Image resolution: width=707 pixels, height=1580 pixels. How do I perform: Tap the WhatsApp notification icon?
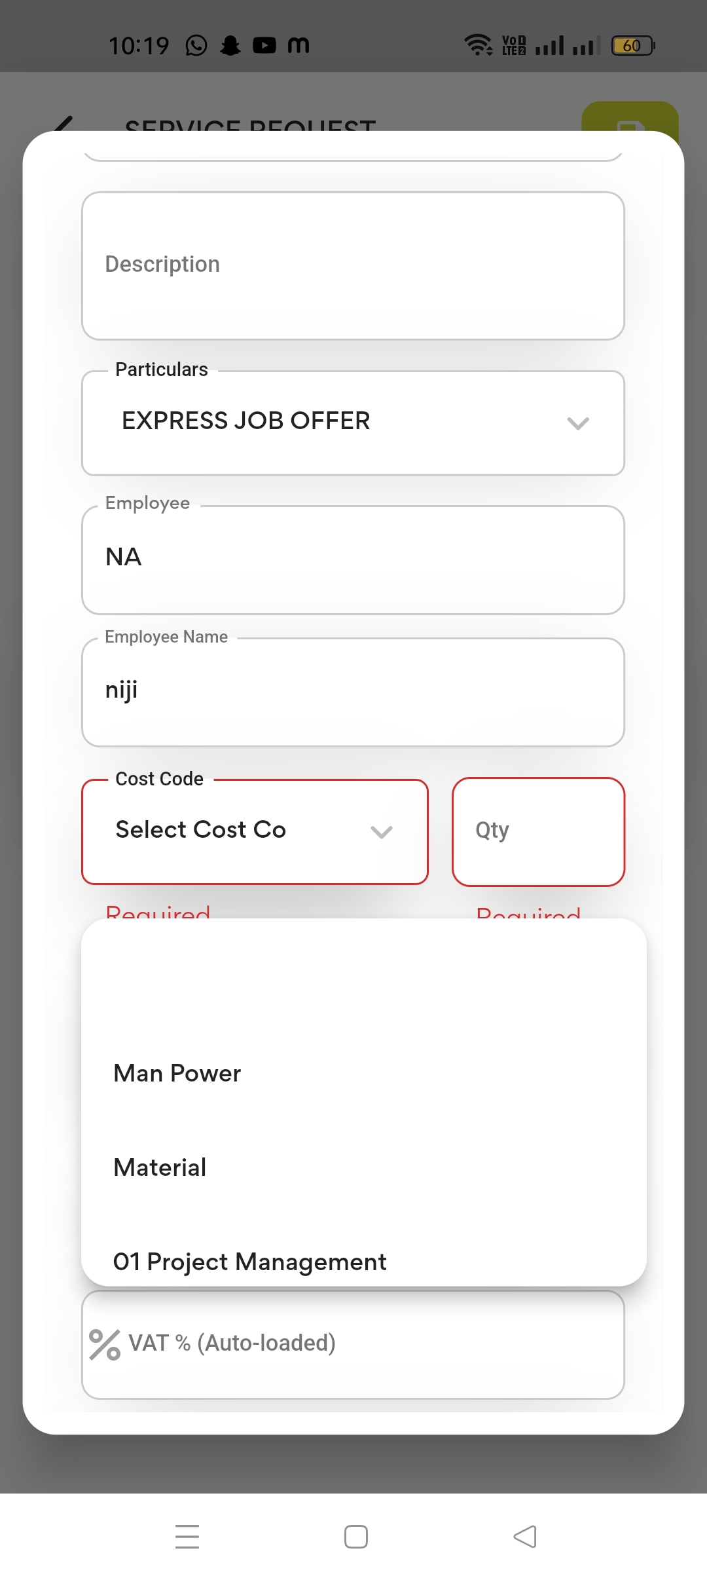point(196,45)
